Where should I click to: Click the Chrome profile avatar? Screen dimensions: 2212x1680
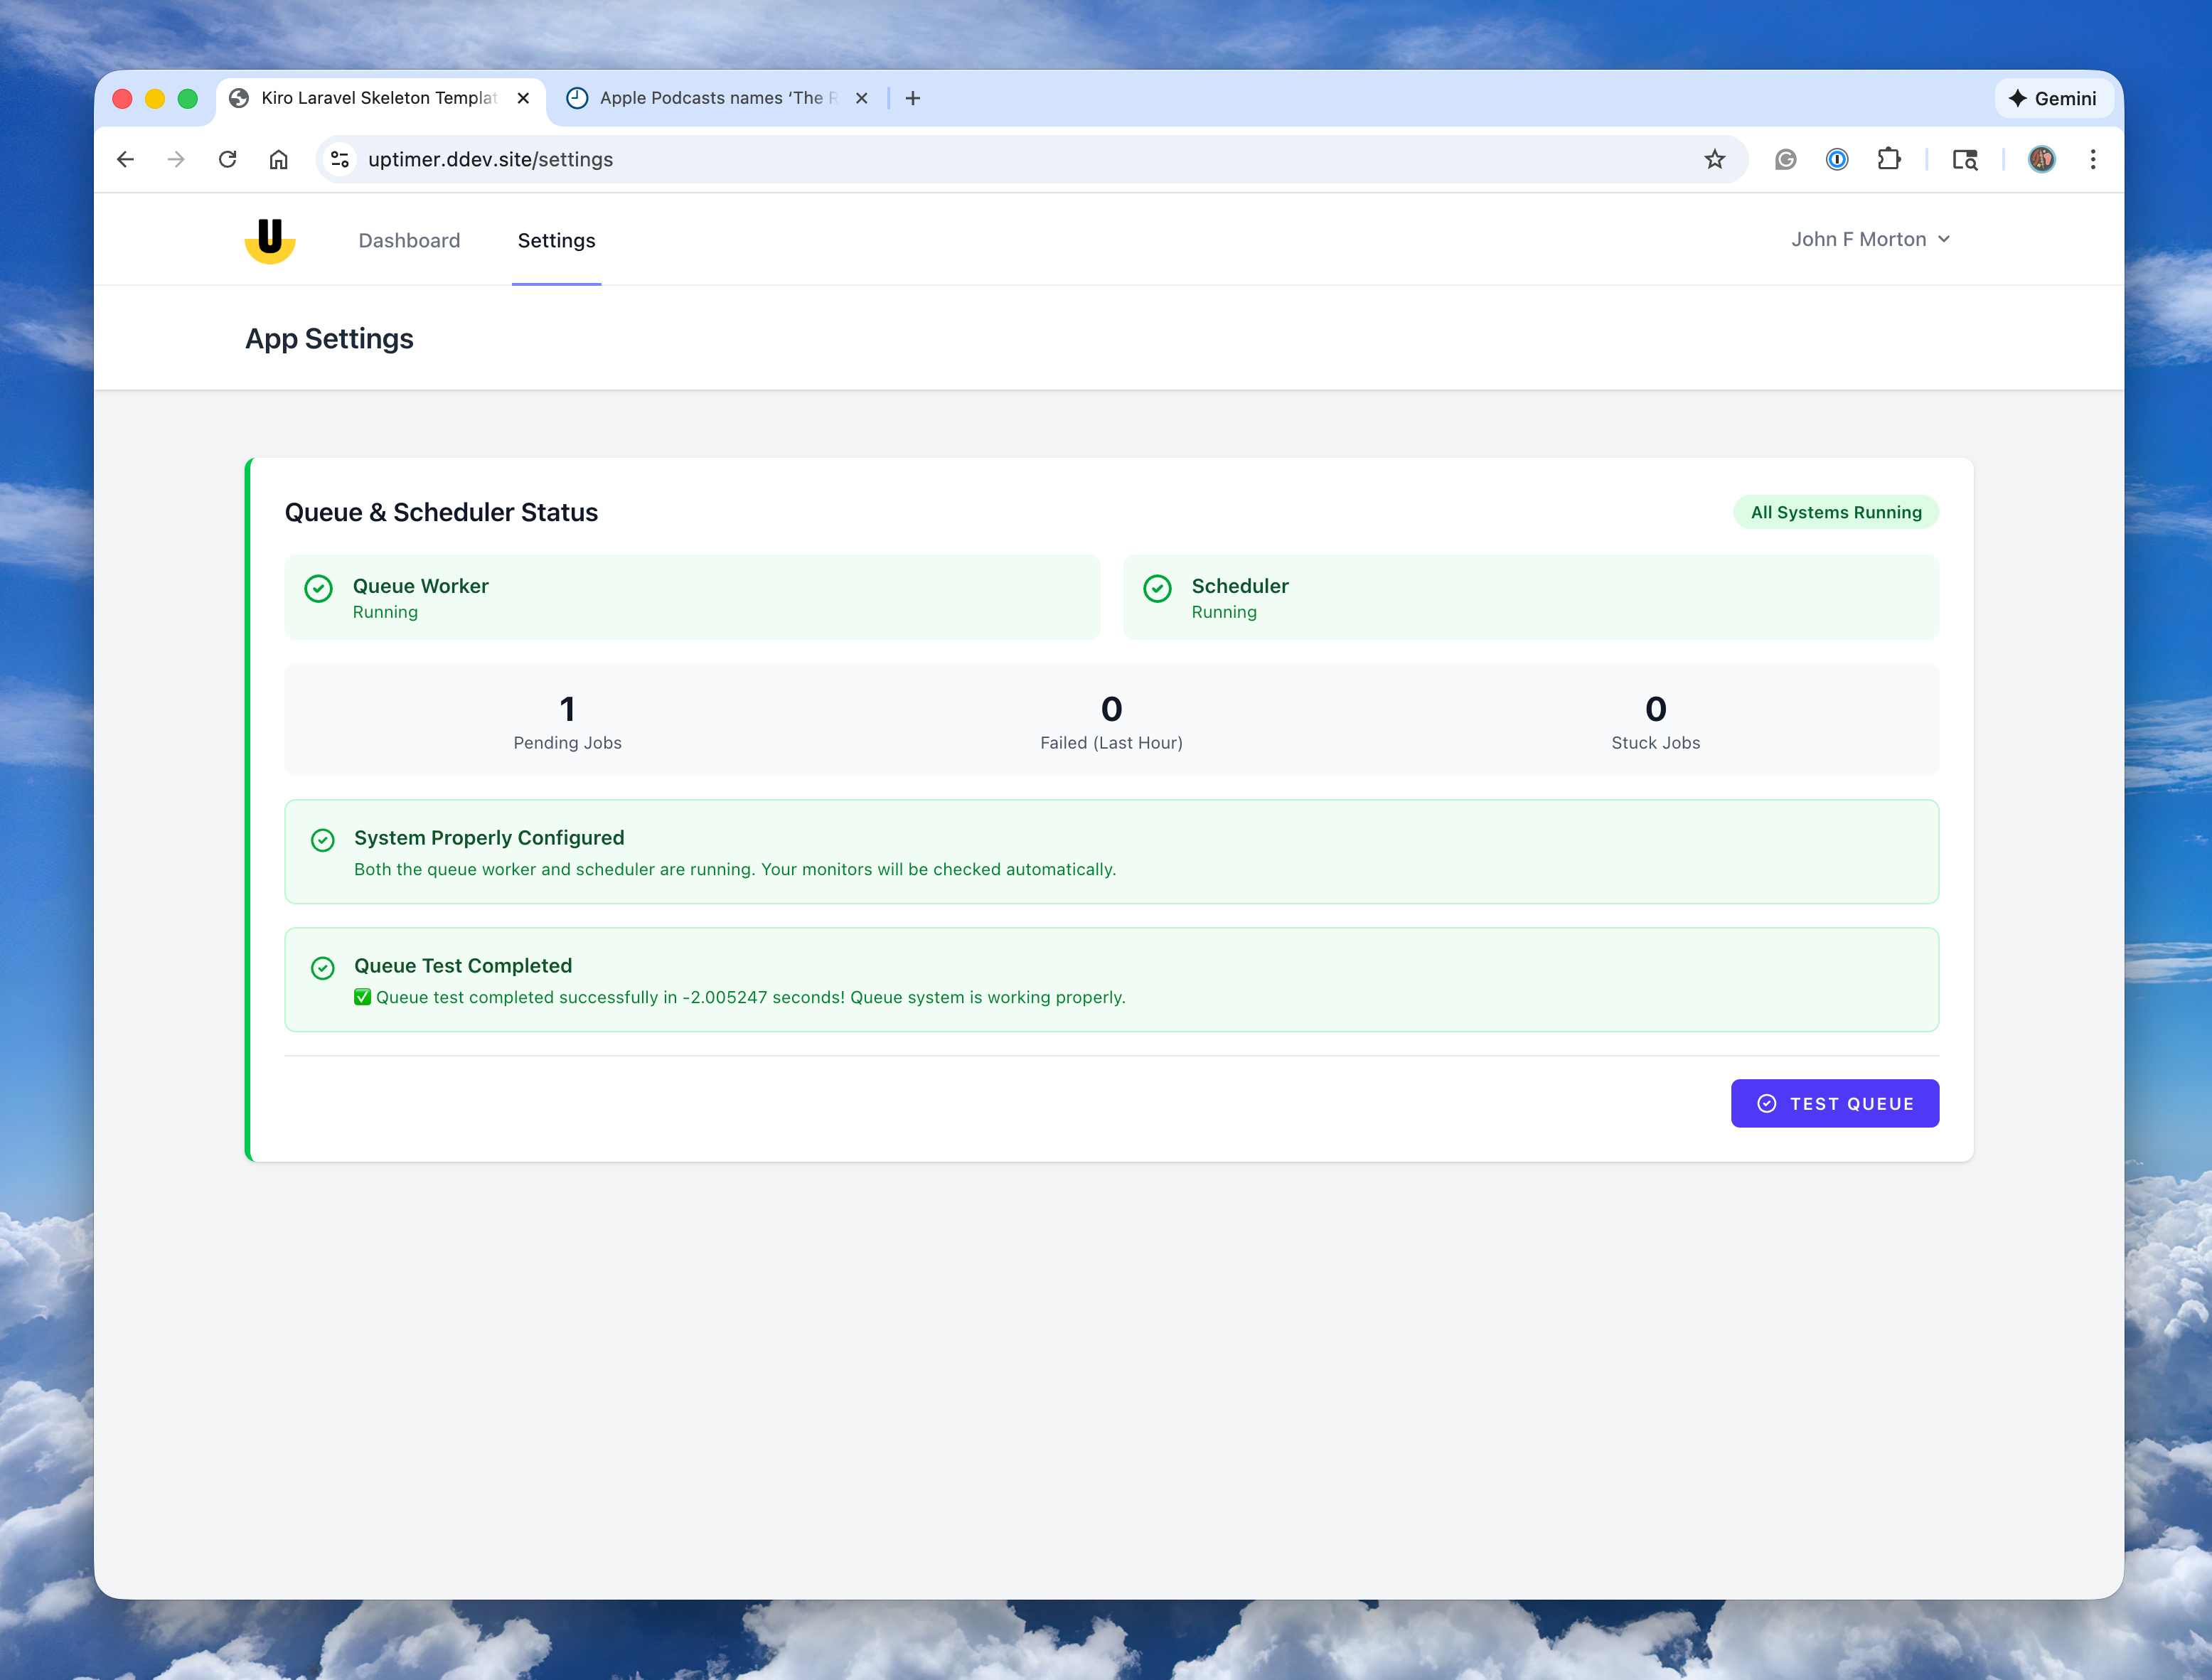[2041, 159]
